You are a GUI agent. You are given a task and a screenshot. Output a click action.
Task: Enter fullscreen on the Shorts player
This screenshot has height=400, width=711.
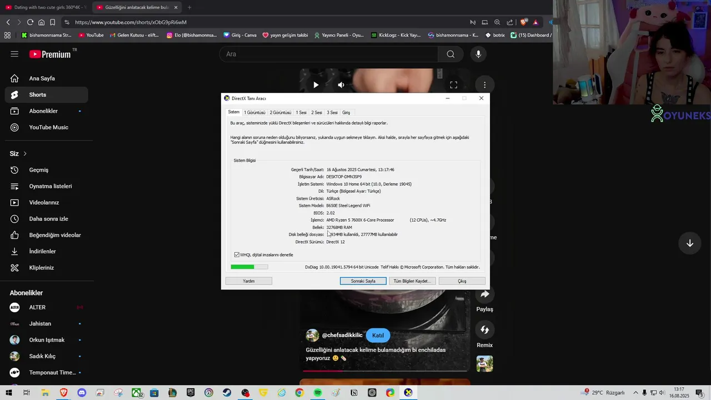pos(454,85)
